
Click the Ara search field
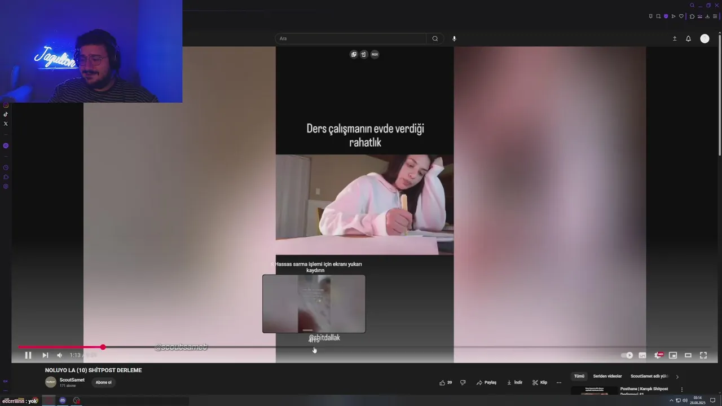tap(350, 38)
